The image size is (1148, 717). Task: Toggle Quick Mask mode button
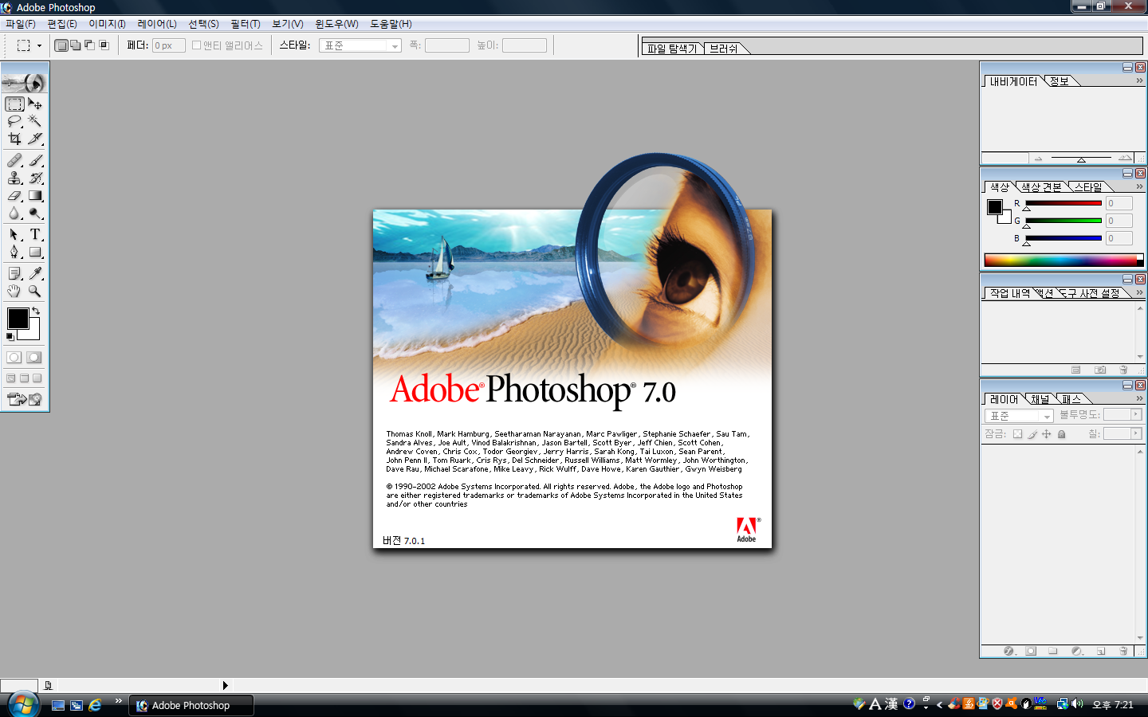point(33,358)
